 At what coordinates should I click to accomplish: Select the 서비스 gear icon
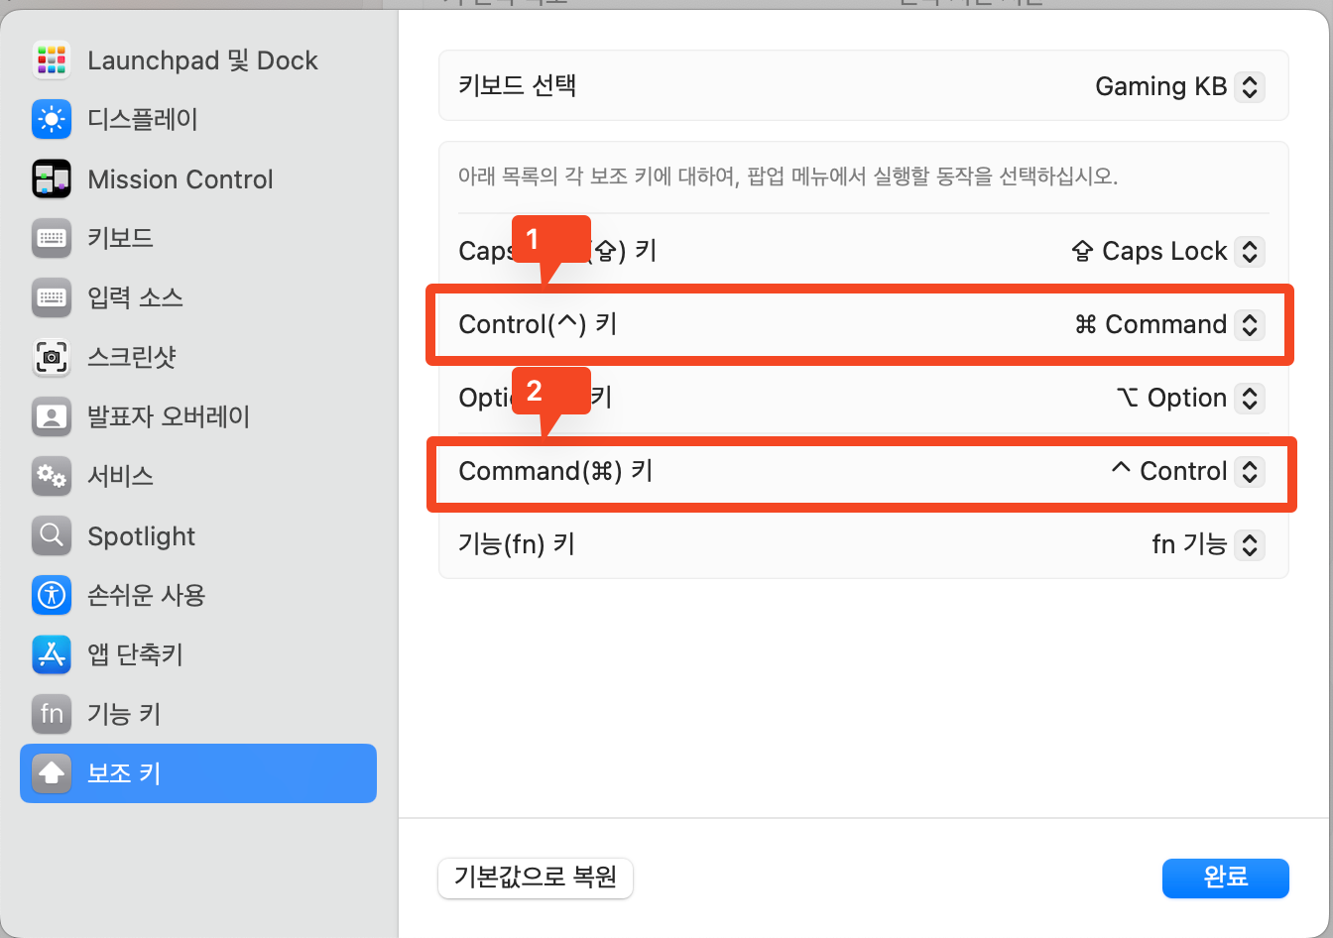pyautogui.click(x=51, y=476)
